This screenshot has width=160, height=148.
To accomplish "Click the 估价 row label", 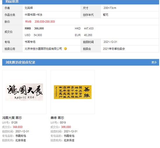I will point(7,22).
